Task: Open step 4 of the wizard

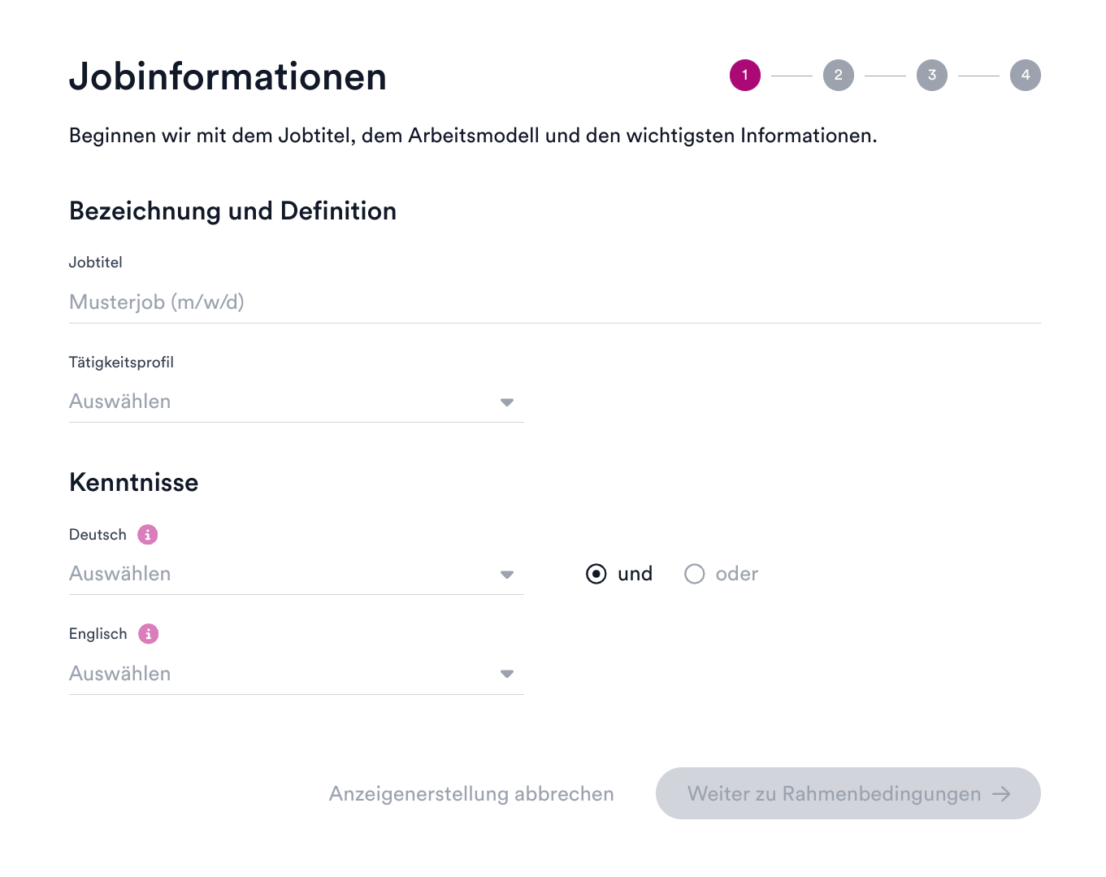Action: (x=1025, y=76)
